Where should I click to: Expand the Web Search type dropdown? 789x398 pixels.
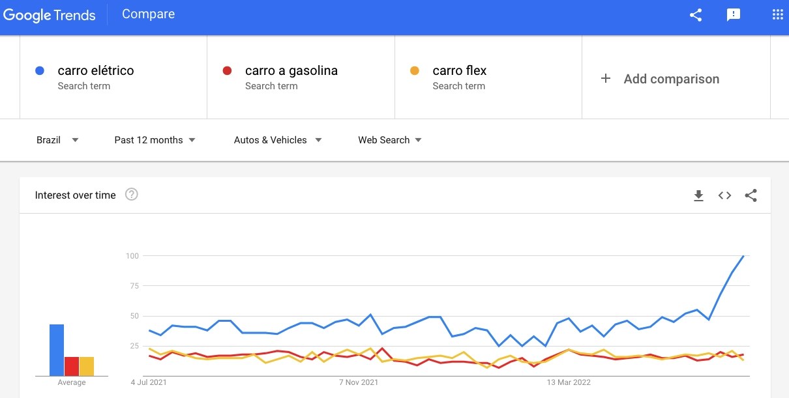(389, 140)
